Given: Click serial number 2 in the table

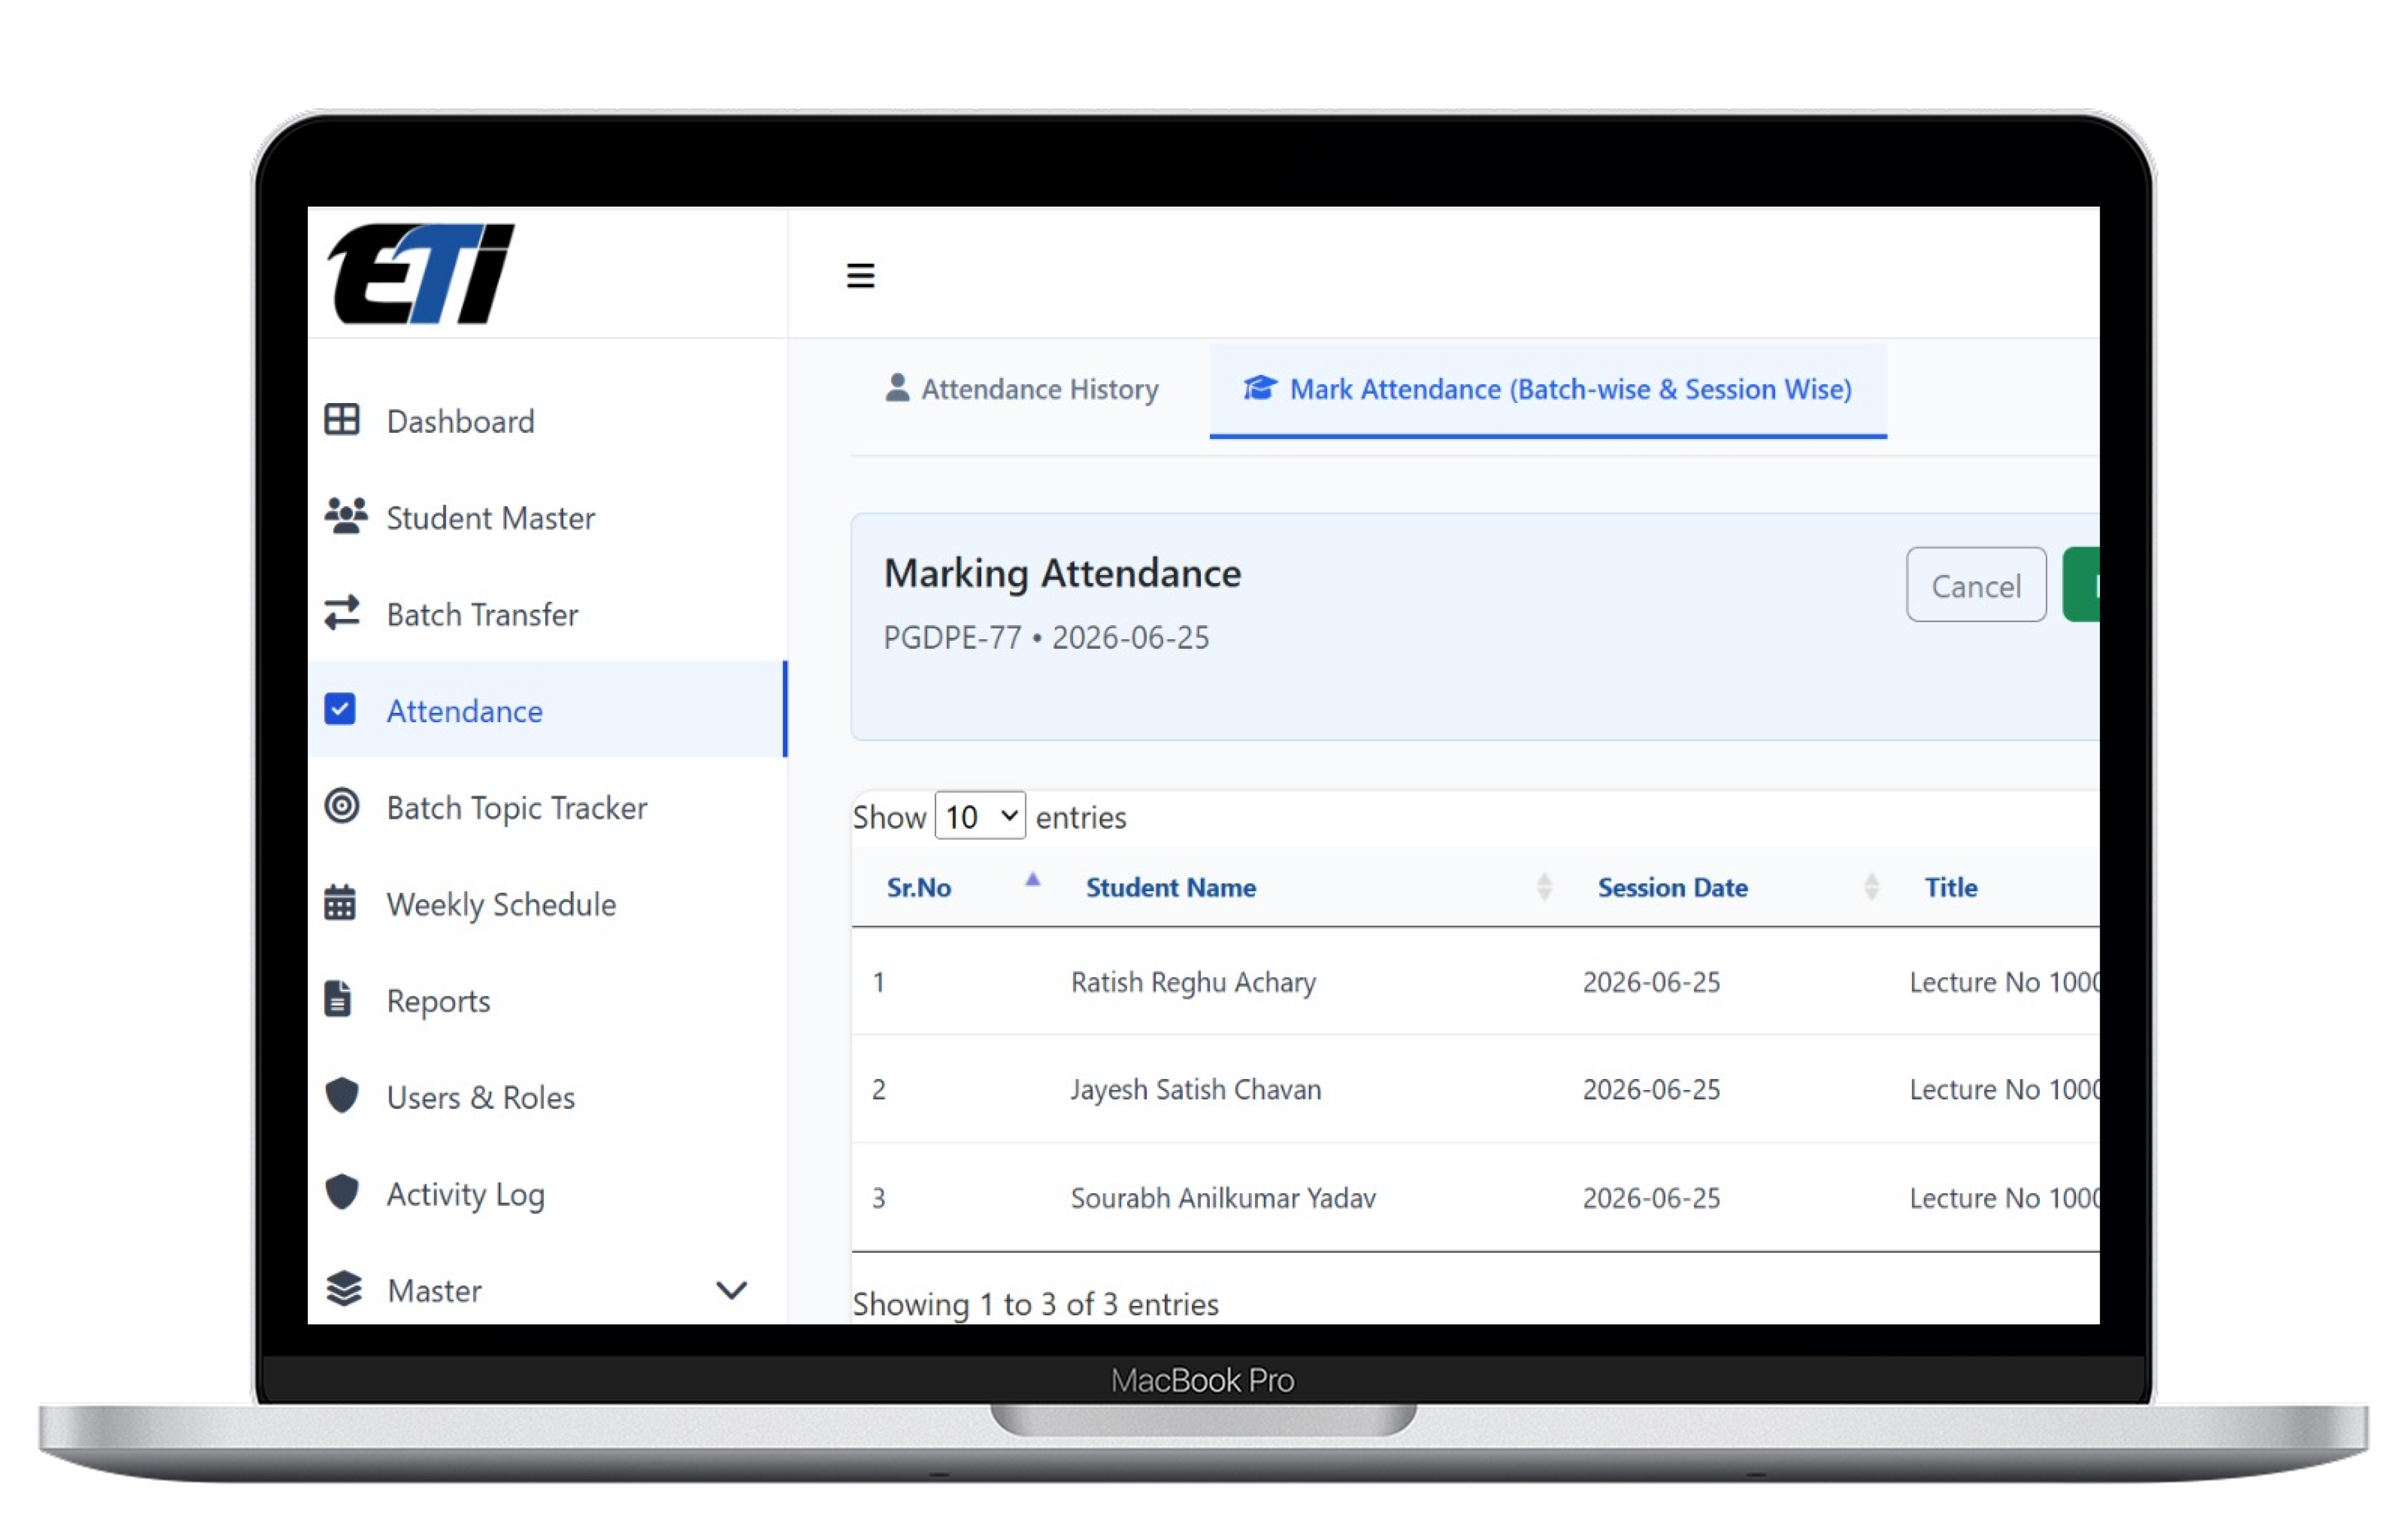Looking at the screenshot, I should point(878,1089).
